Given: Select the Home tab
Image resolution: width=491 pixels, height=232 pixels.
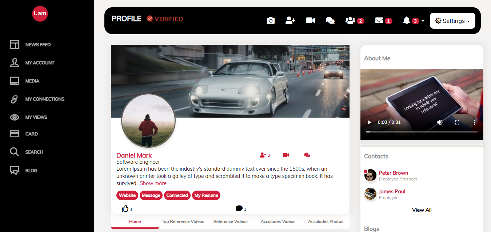Looking at the screenshot, I should coord(135,221).
